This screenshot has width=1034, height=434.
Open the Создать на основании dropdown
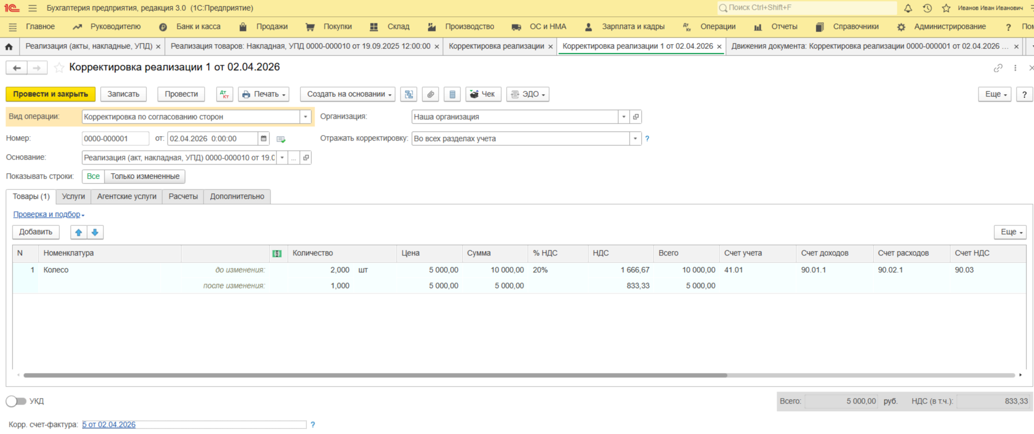pyautogui.click(x=348, y=94)
